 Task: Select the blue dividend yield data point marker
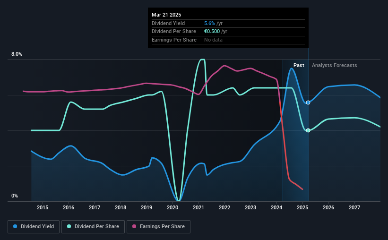pos(308,103)
